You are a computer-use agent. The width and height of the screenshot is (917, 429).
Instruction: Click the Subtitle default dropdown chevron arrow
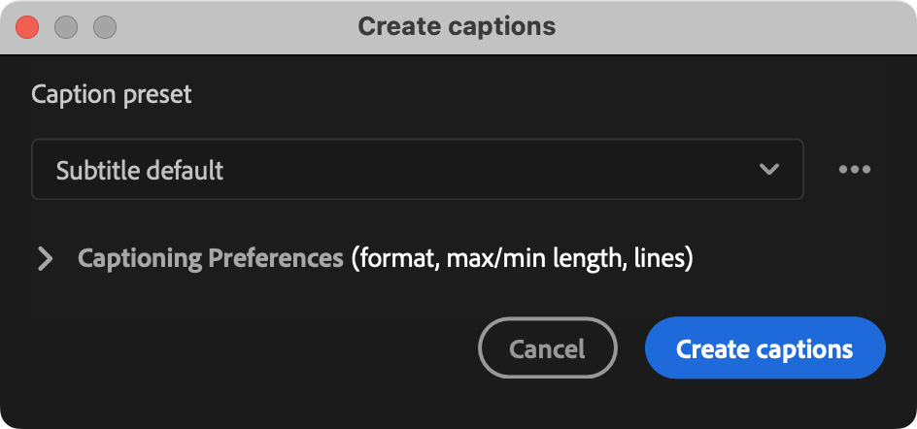point(769,170)
